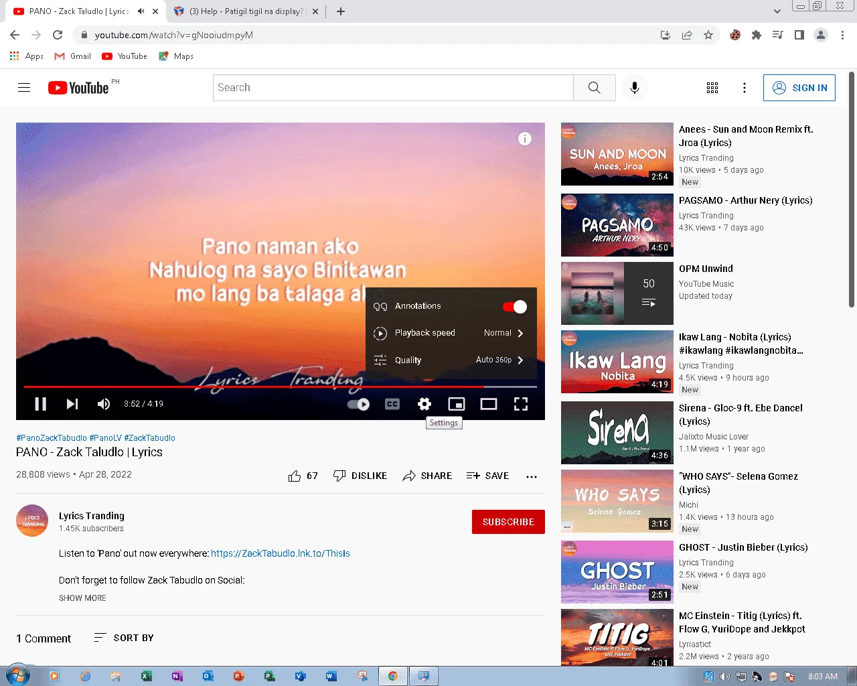Click the address bar URL

point(174,35)
